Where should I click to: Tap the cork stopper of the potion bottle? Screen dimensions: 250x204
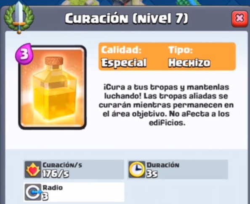(54, 61)
